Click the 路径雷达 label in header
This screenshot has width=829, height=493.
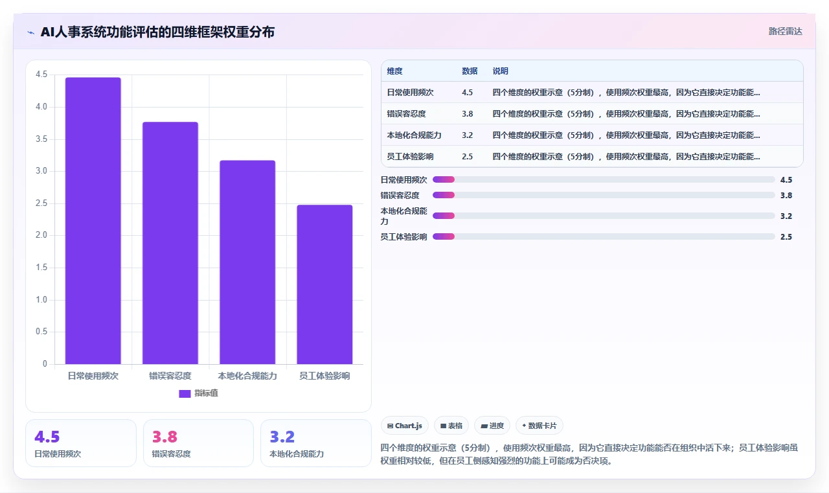[x=785, y=31]
